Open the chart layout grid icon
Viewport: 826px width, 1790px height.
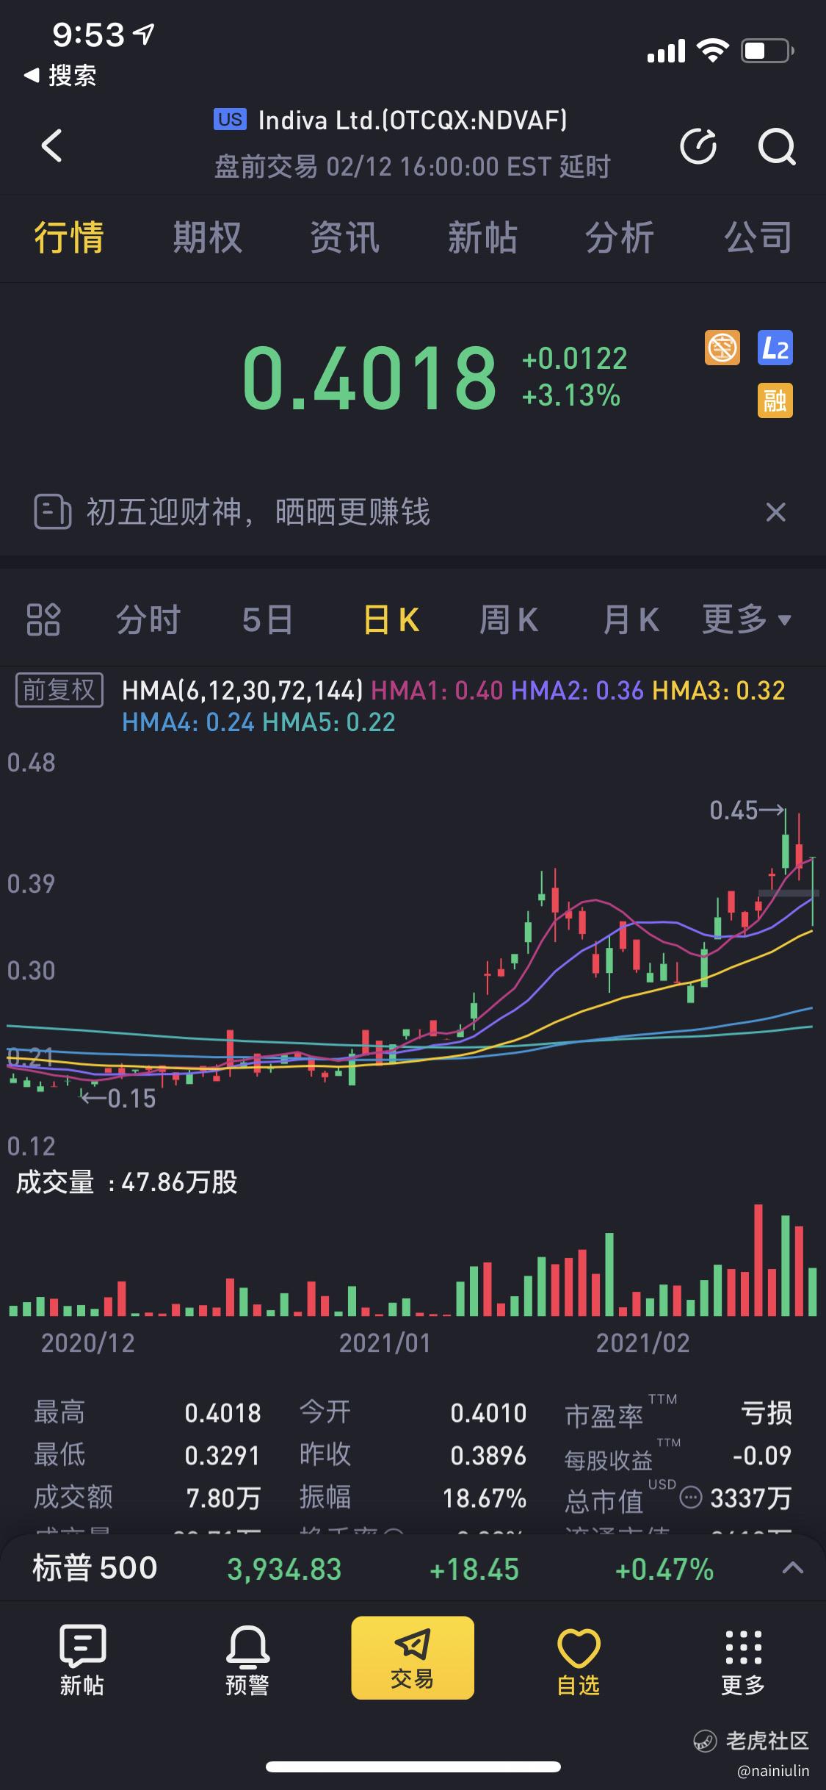(x=43, y=619)
